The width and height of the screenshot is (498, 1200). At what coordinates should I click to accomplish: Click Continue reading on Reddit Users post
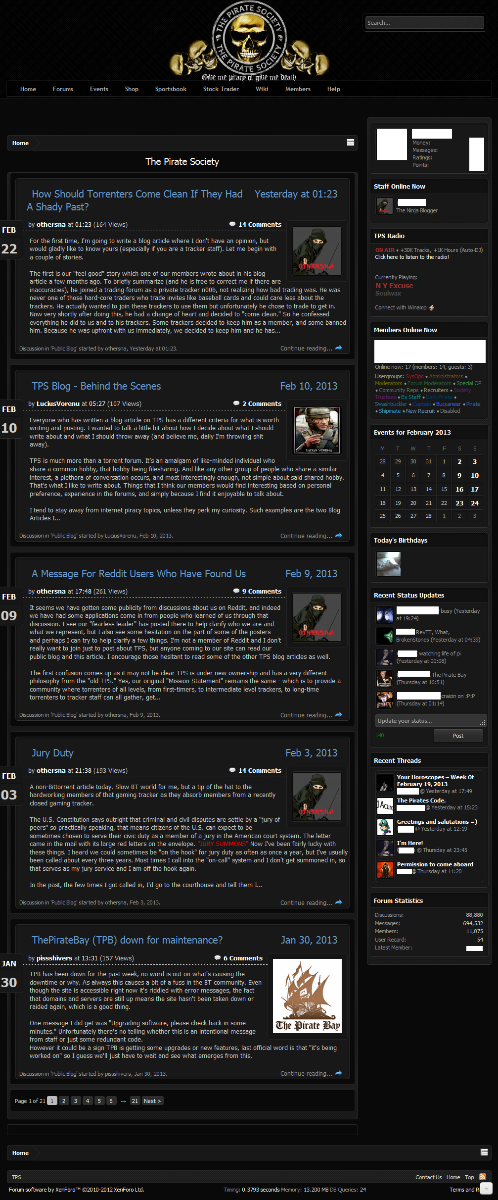306,715
